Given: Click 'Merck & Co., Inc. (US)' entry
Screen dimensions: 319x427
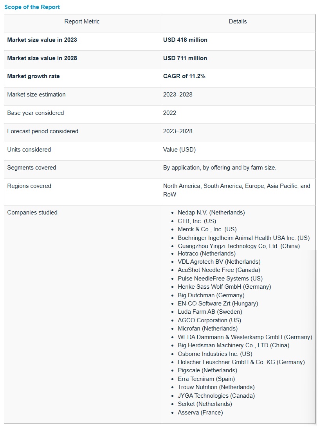Looking at the screenshot, I should pyautogui.click(x=207, y=229).
